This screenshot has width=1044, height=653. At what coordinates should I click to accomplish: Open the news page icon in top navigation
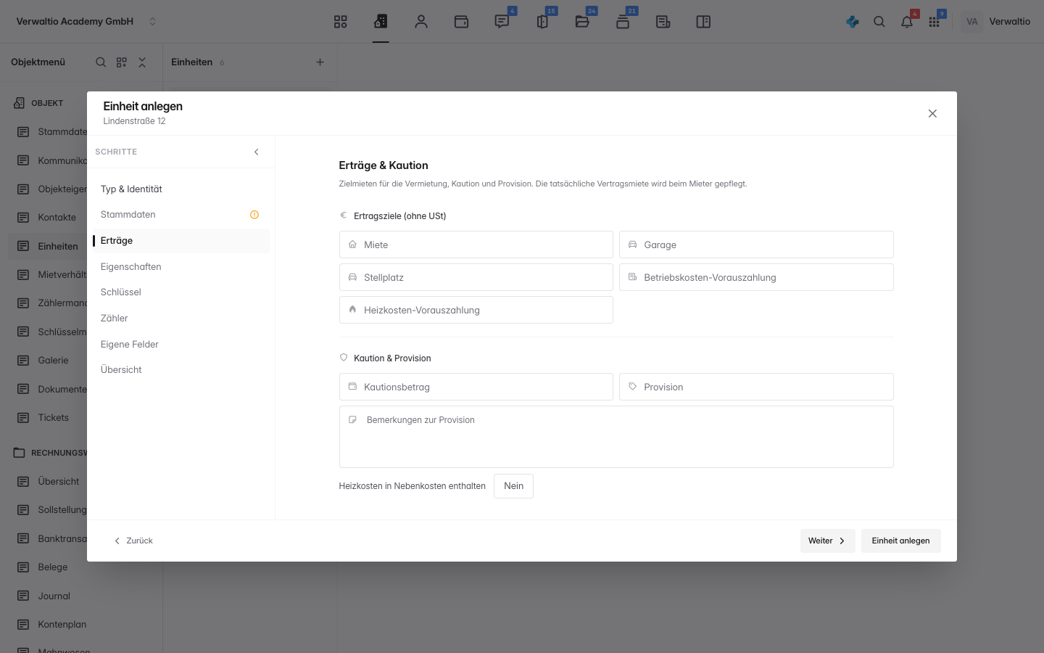point(663,22)
